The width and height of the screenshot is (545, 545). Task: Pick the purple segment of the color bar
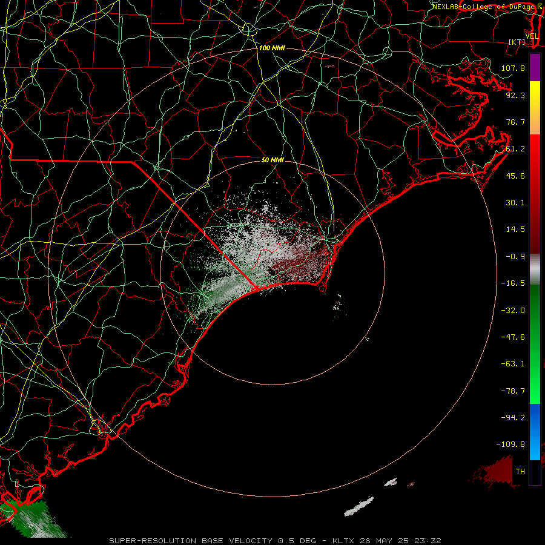[x=535, y=67]
